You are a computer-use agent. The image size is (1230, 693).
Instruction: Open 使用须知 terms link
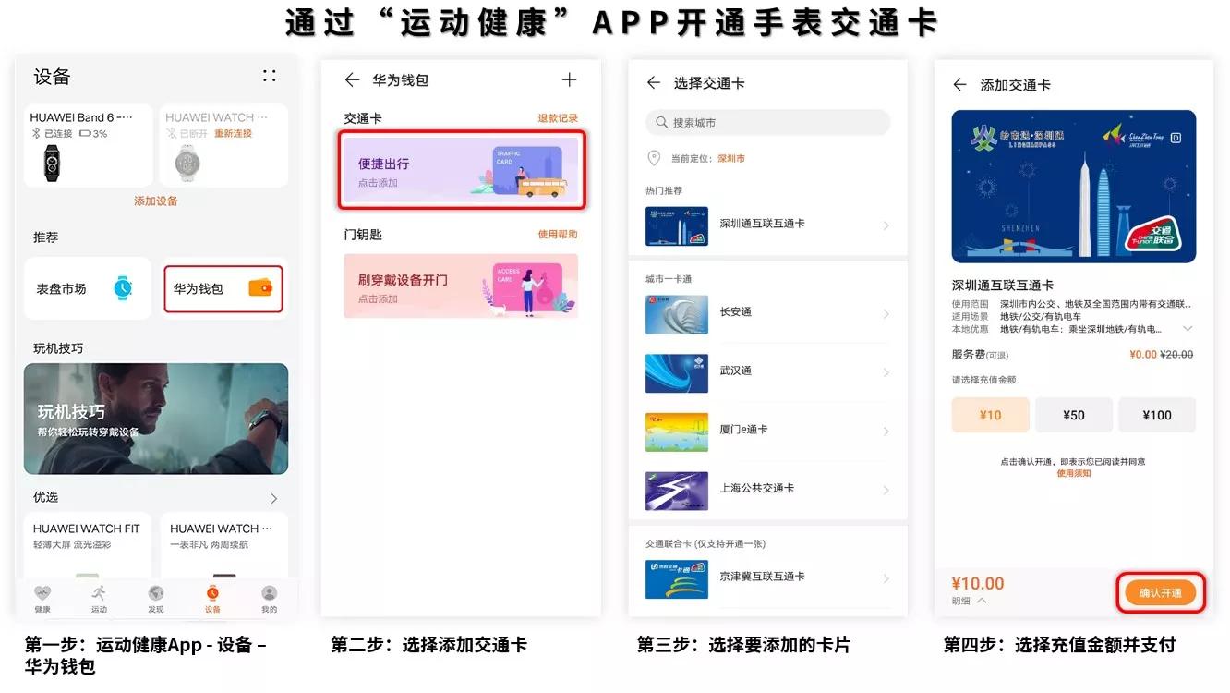1073,473
